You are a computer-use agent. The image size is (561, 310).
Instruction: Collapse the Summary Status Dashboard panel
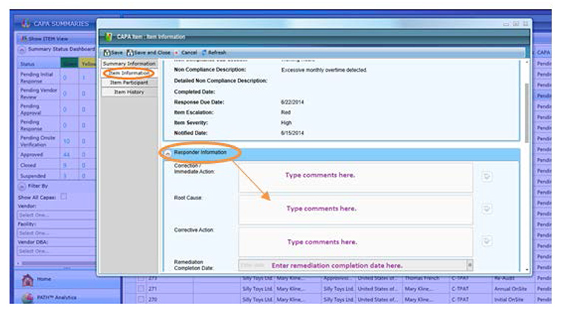coord(22,49)
